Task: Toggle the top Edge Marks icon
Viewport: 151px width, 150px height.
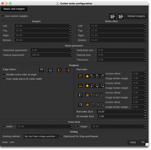Action: pos(42,70)
